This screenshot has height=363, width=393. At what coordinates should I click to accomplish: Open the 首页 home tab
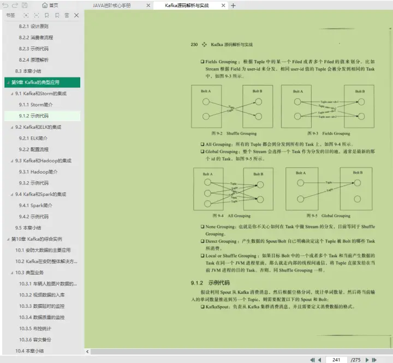(x=50, y=5)
